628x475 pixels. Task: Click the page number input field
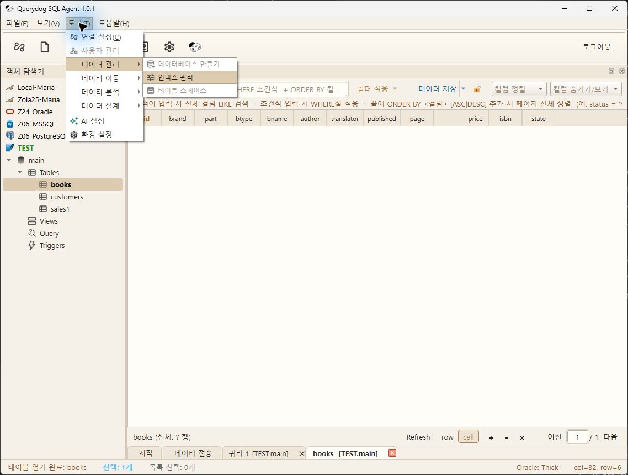pyautogui.click(x=578, y=436)
